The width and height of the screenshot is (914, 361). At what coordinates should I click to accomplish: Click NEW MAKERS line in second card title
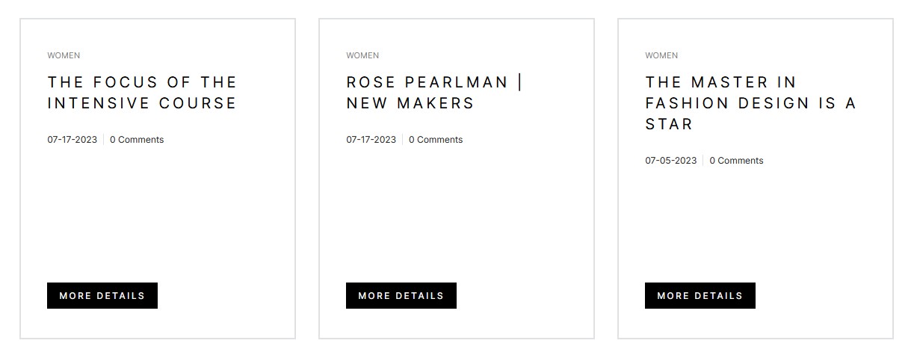pos(410,103)
